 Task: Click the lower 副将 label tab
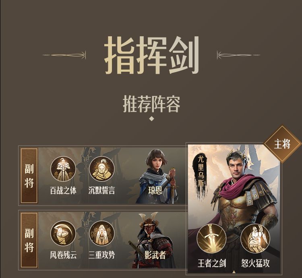[29, 240]
